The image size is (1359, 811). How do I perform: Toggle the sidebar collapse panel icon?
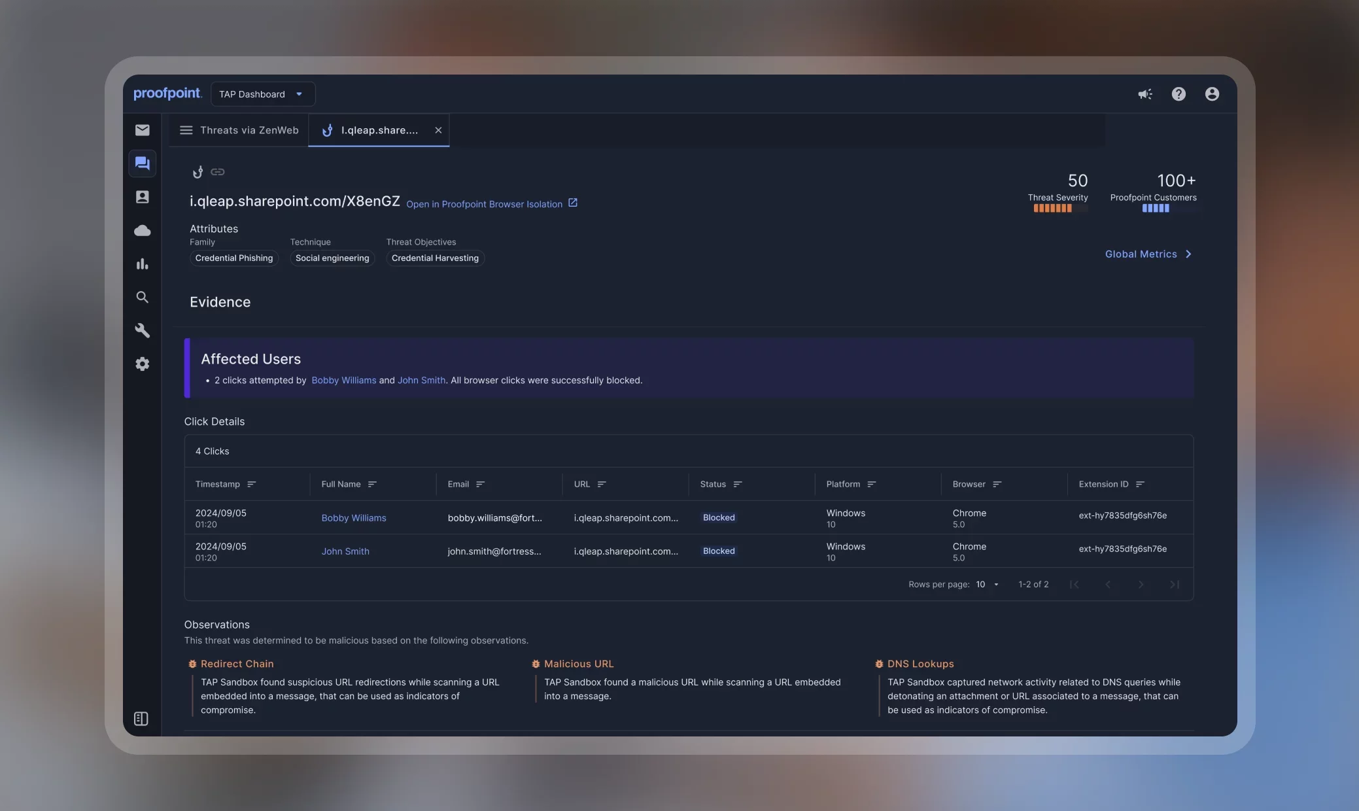pos(141,719)
